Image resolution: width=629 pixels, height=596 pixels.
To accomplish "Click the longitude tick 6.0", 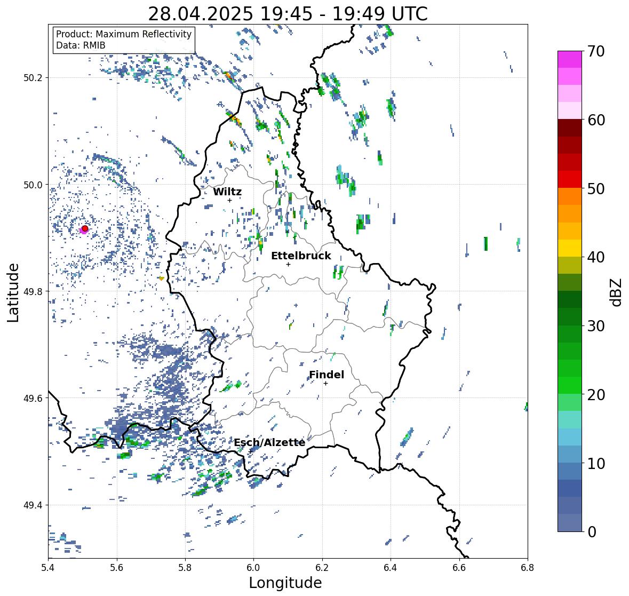I will (253, 567).
